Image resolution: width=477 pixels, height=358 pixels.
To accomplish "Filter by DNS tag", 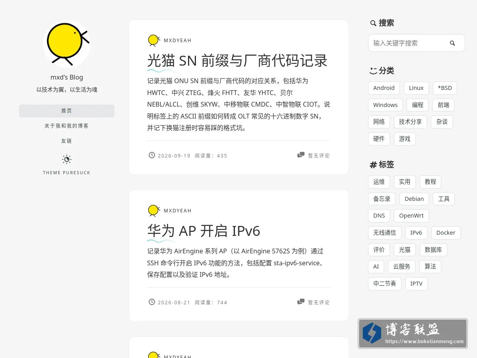I will click(379, 216).
